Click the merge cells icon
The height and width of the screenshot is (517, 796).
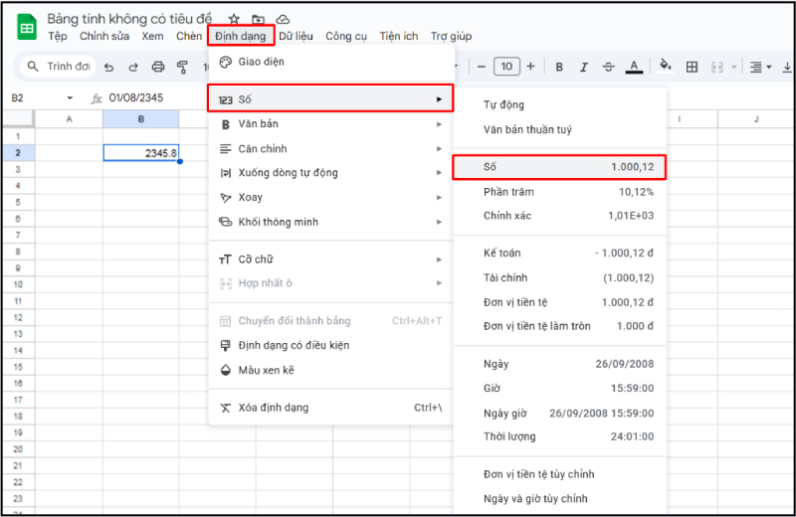(716, 67)
